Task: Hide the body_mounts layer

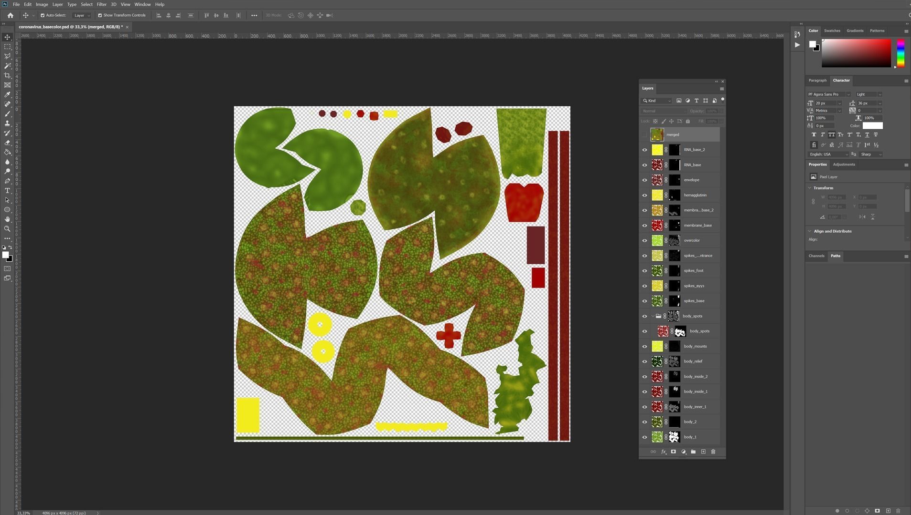Action: tap(644, 346)
